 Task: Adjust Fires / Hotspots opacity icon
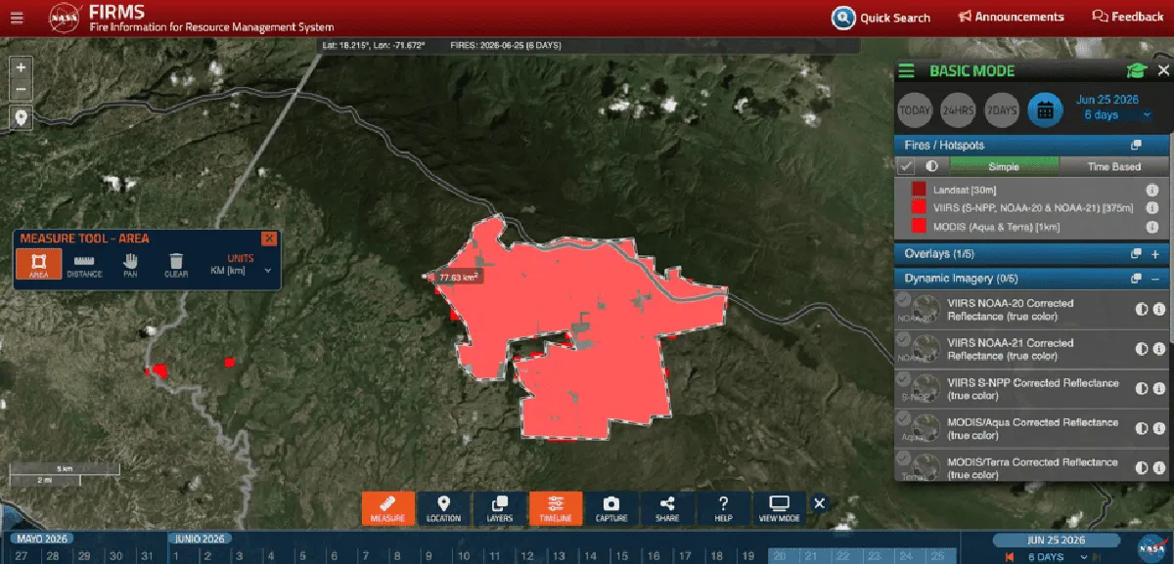tap(931, 166)
